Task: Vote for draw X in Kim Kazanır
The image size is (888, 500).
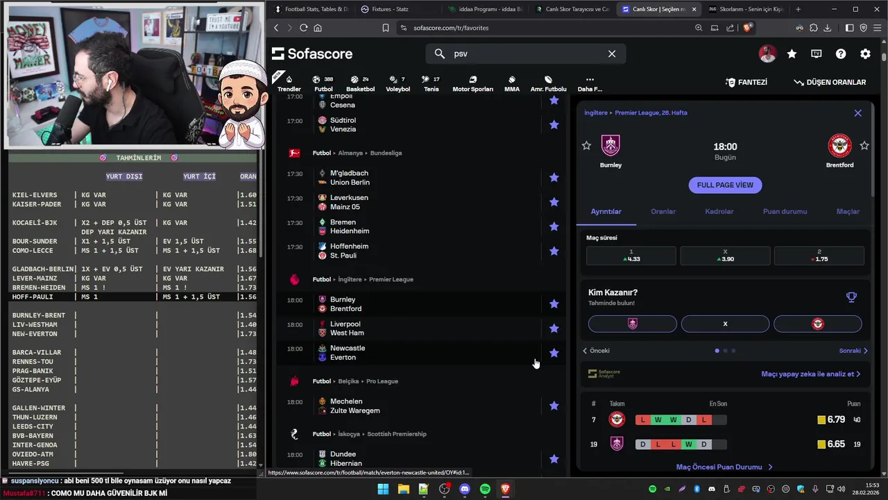Action: pos(725,324)
